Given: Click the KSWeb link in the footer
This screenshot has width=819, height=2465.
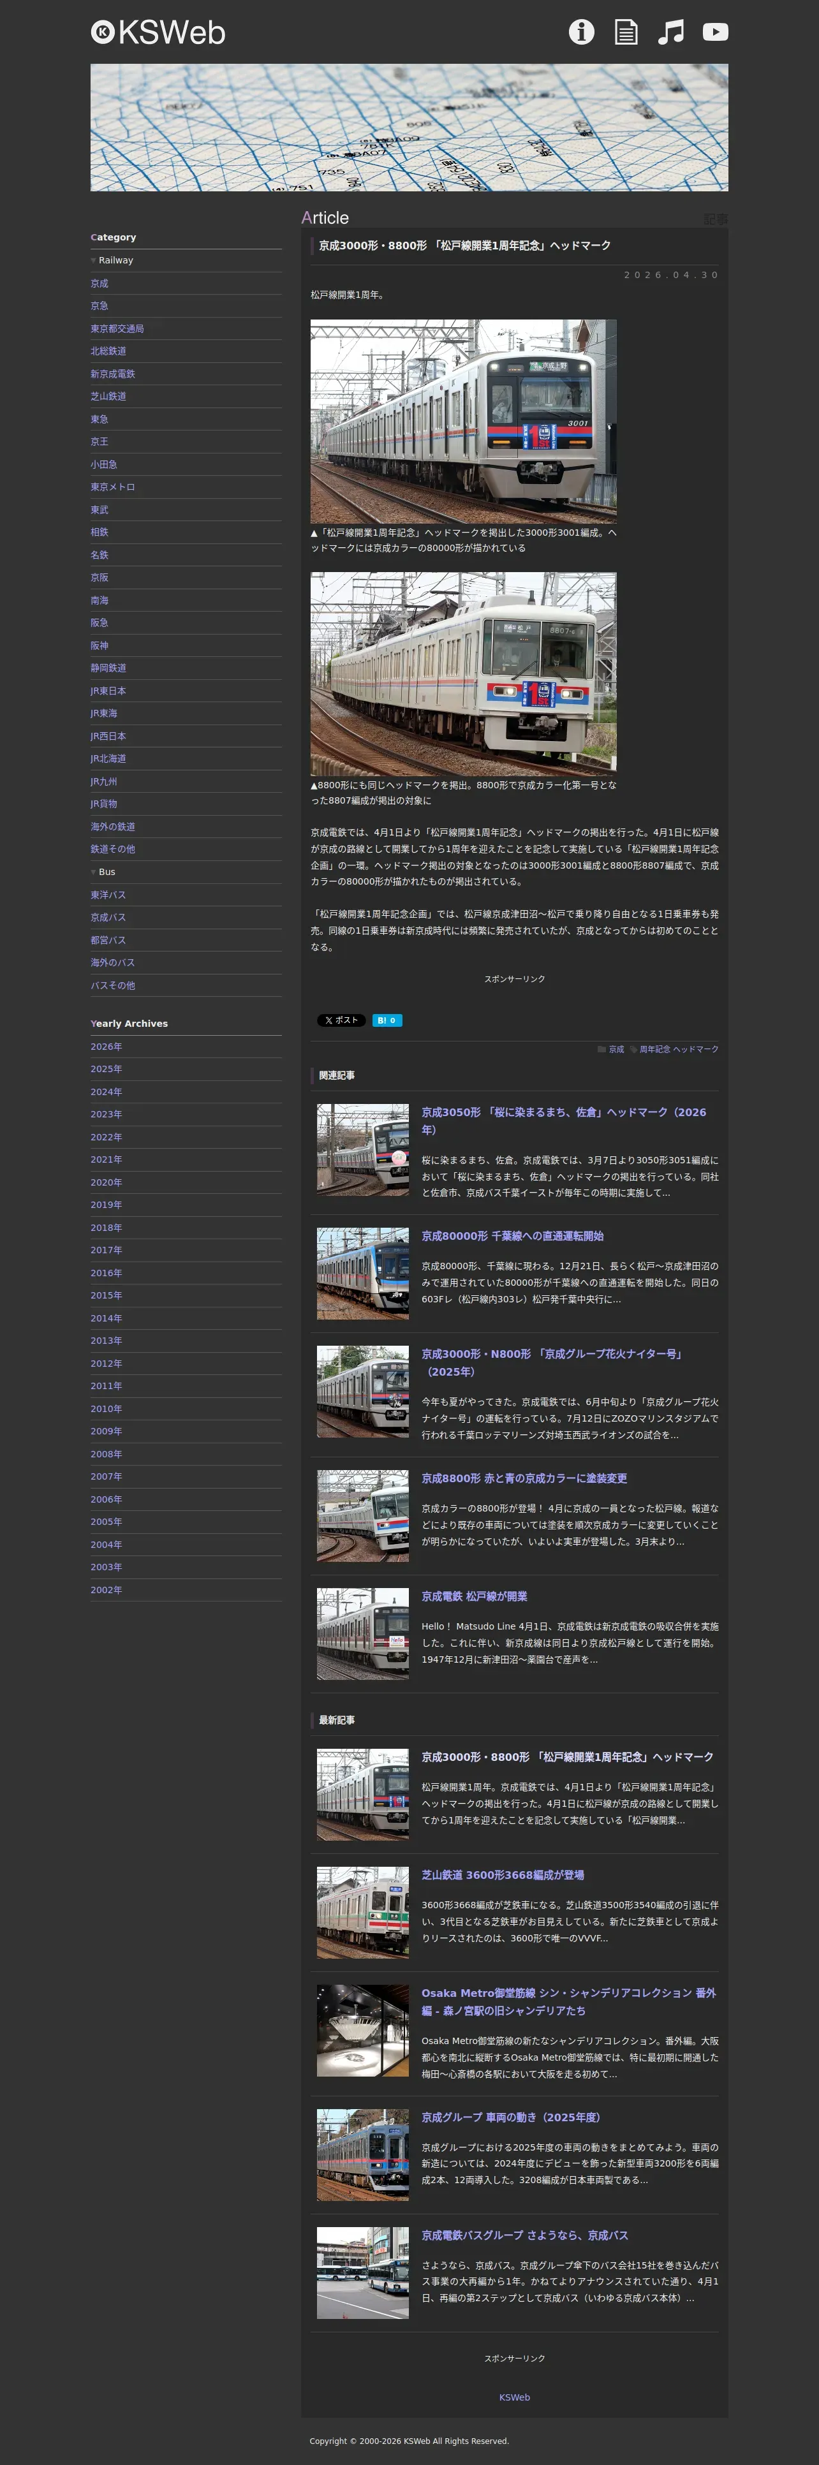Looking at the screenshot, I should (515, 2397).
